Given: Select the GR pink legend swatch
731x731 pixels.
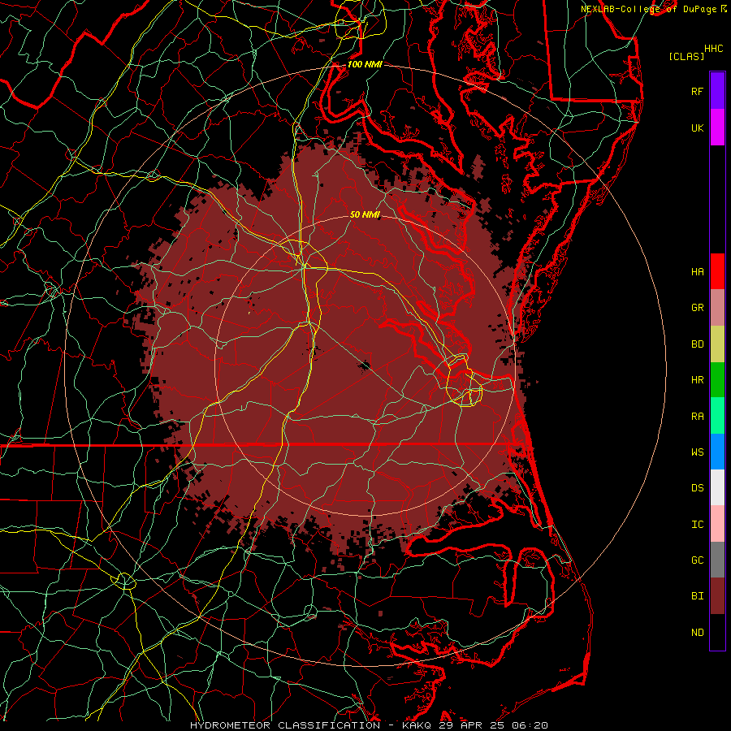Looking at the screenshot, I should coord(717,308).
